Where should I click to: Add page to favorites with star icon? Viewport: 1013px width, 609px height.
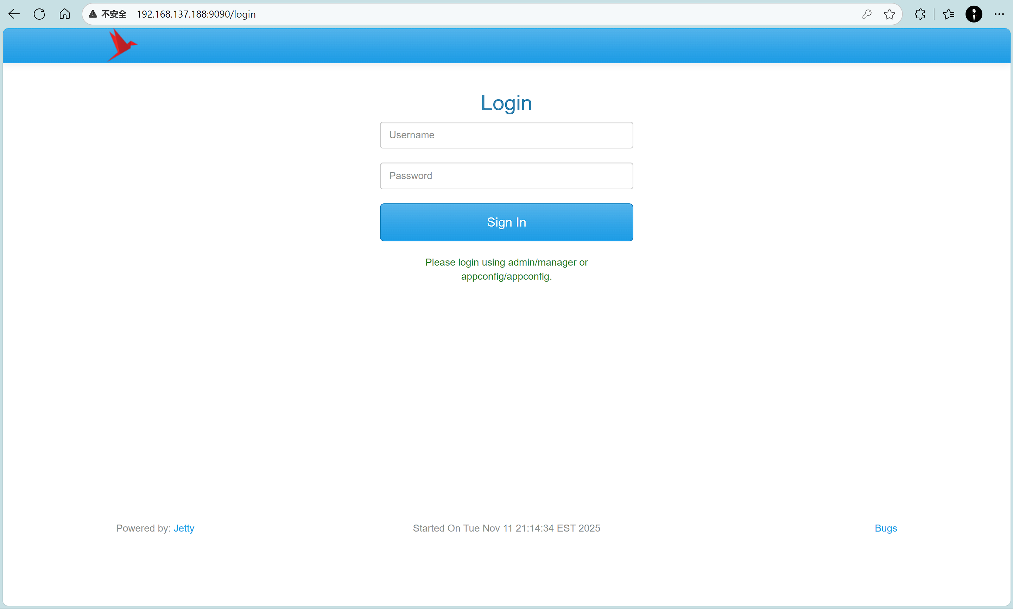coord(889,14)
